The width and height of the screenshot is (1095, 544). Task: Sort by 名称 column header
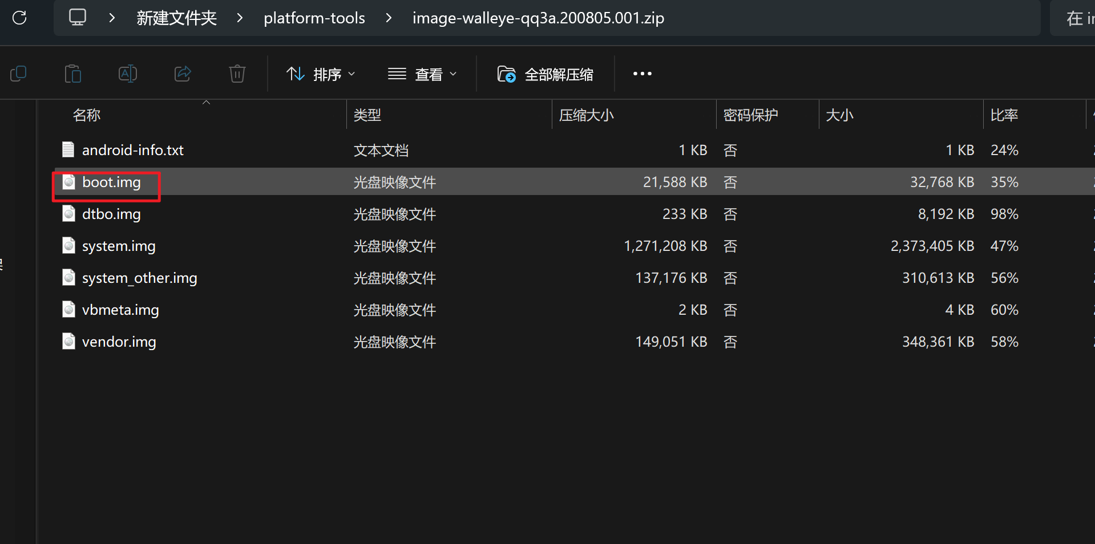(x=87, y=115)
